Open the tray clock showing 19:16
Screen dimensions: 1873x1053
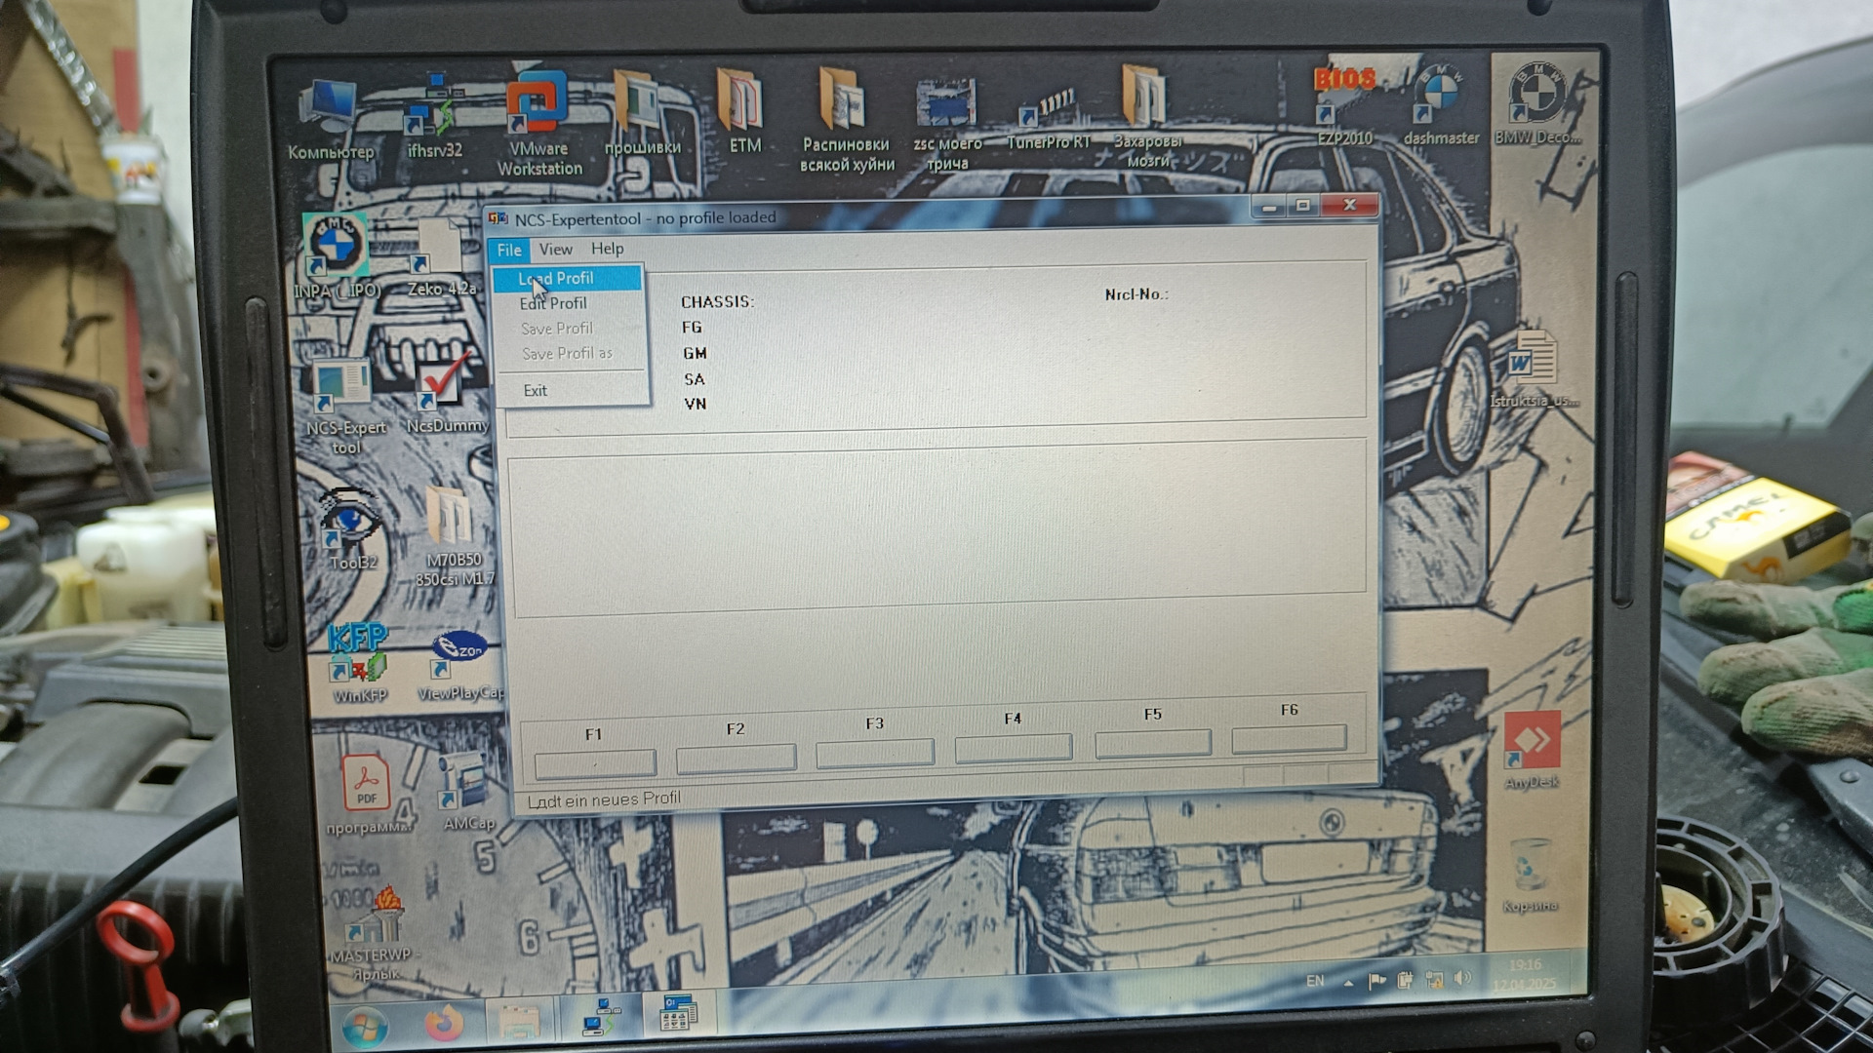[x=1525, y=974]
